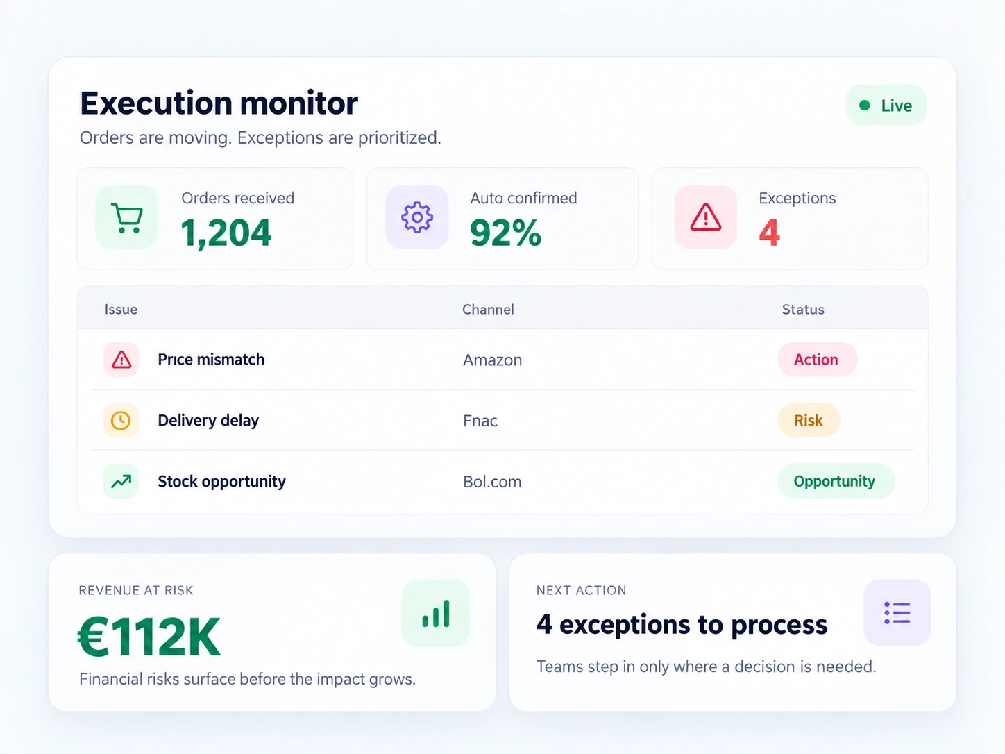Click the list icon in Next action card
Viewport: 1005px width, 754px height.
coord(897,613)
